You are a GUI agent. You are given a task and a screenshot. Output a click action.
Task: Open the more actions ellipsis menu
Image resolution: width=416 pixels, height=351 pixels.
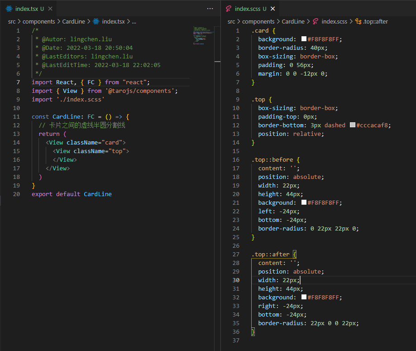210,9
